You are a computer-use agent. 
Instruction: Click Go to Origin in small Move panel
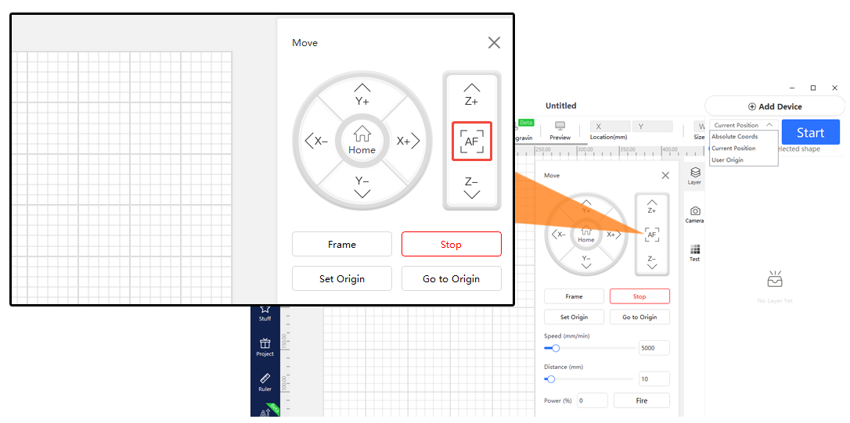click(x=639, y=317)
